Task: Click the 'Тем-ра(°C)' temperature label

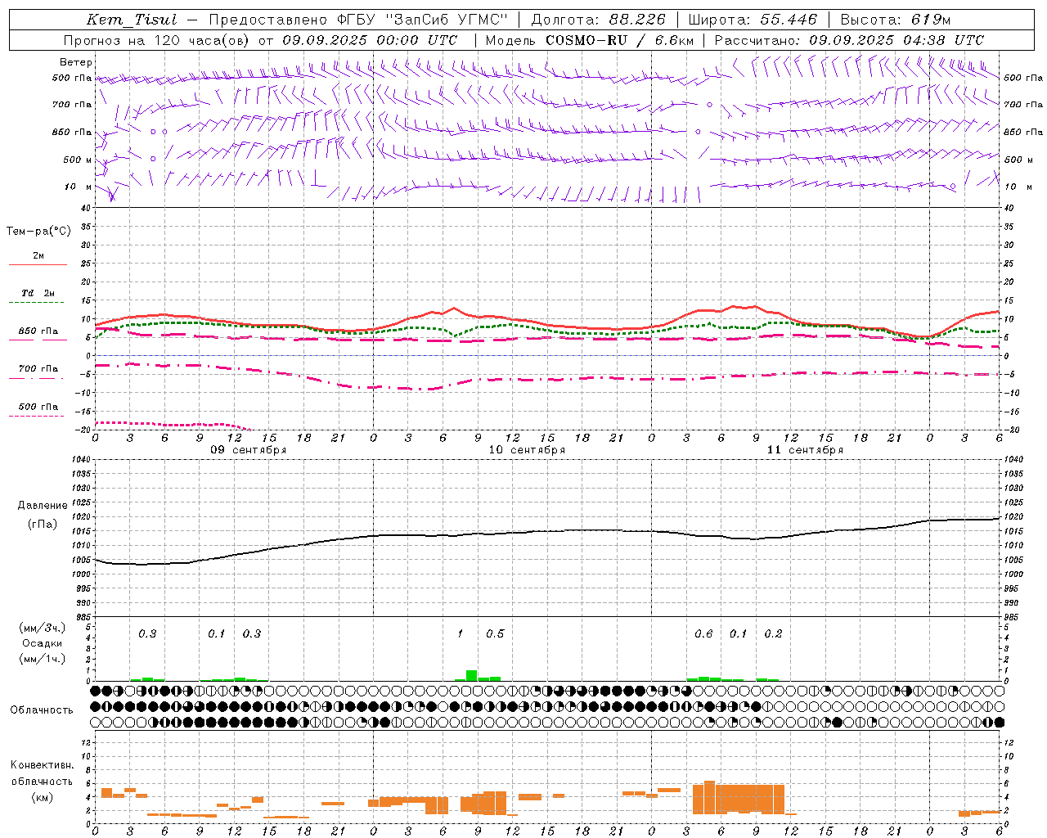Action: 38,232
